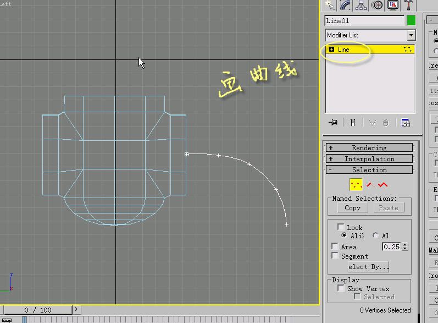The height and width of the screenshot is (323, 438).
Task: Open the Utilities hammer tab
Action: click(x=409, y=5)
